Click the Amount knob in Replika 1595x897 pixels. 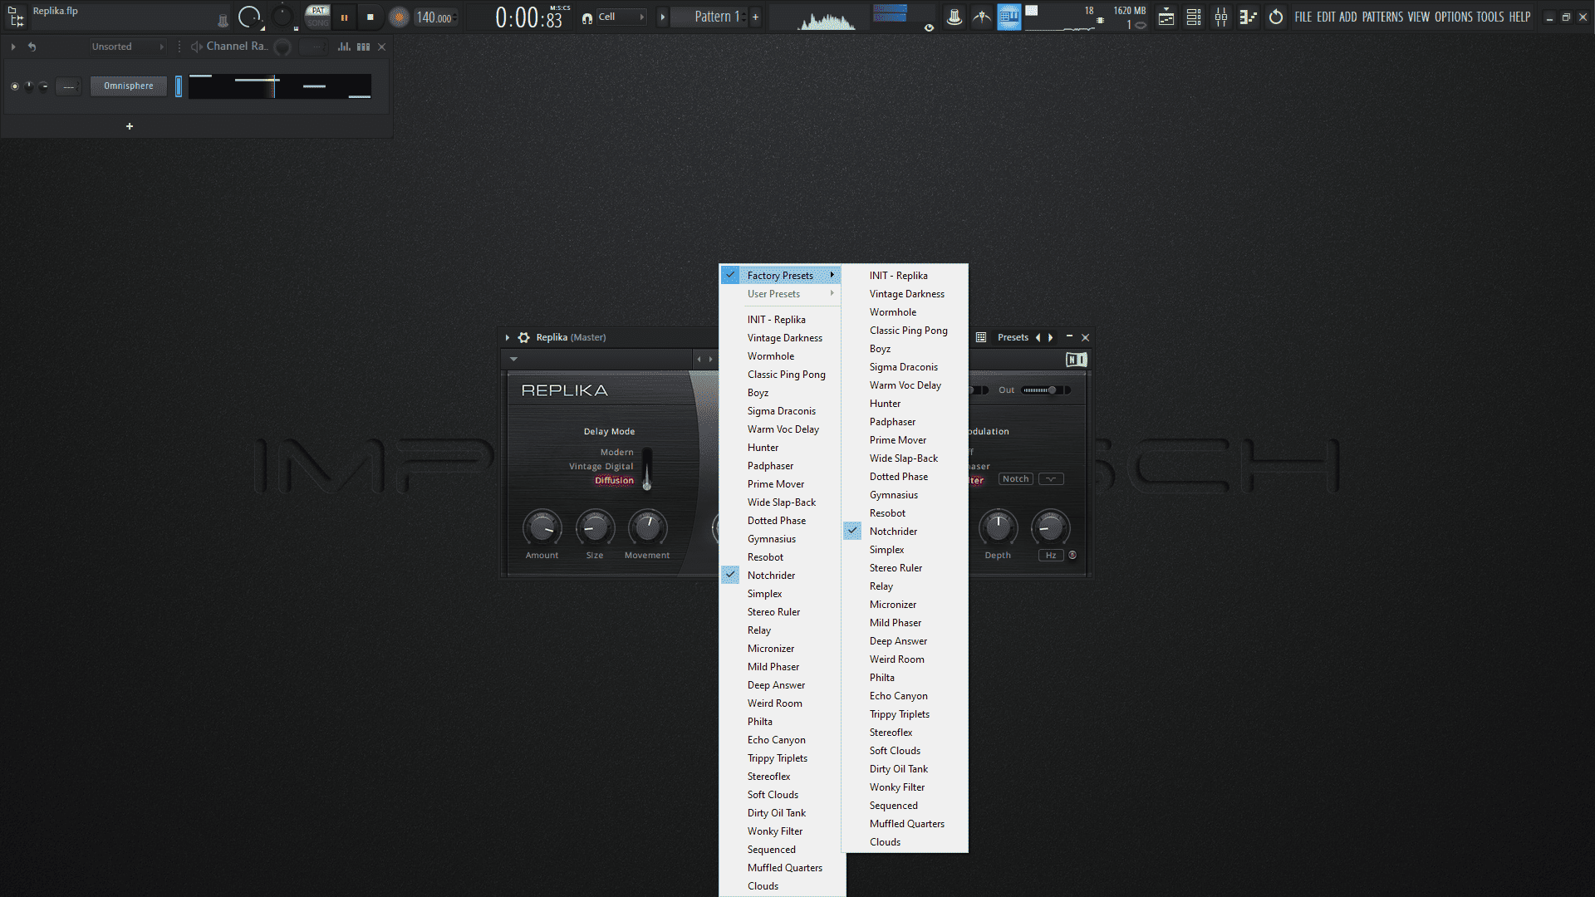tap(542, 528)
